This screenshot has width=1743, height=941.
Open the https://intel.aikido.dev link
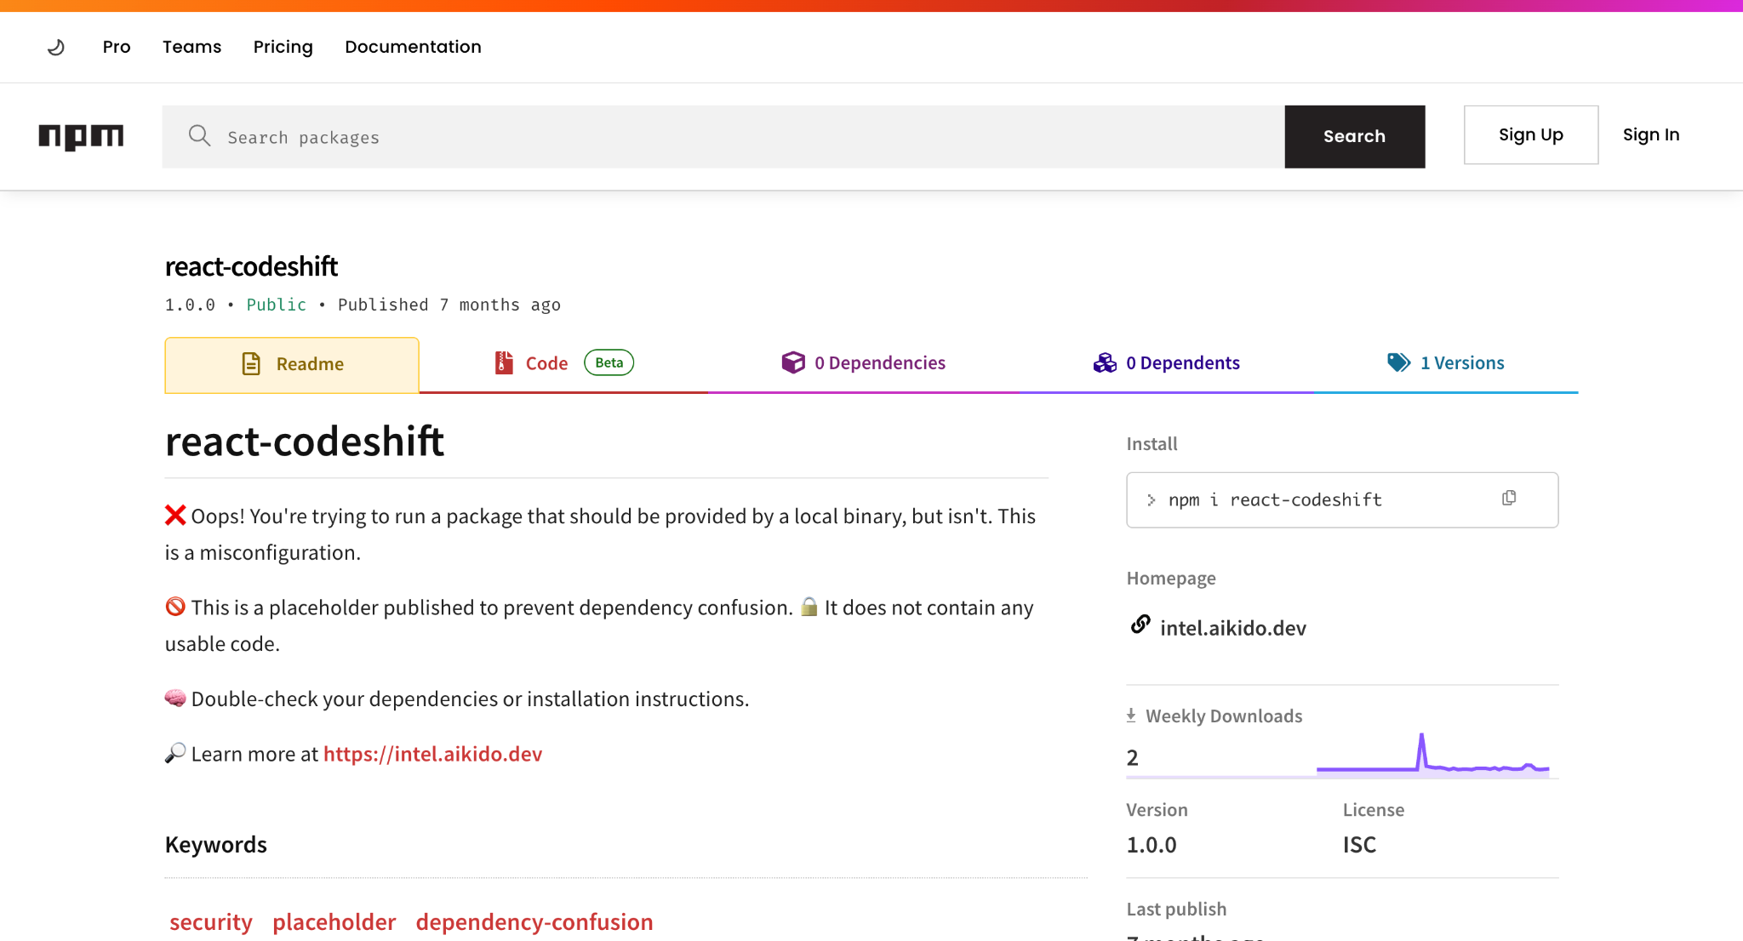[432, 755]
